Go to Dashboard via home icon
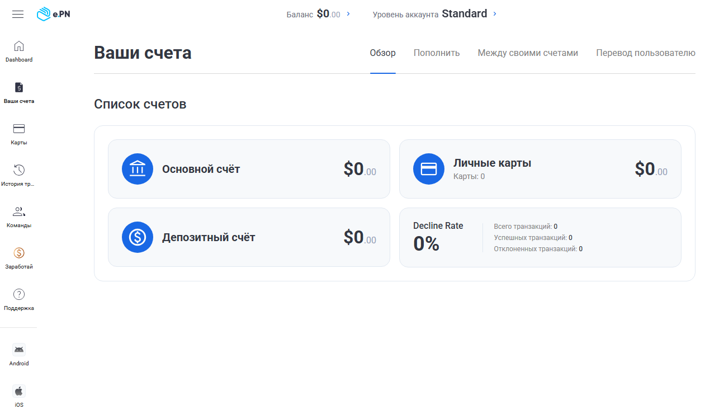 pos(19,46)
